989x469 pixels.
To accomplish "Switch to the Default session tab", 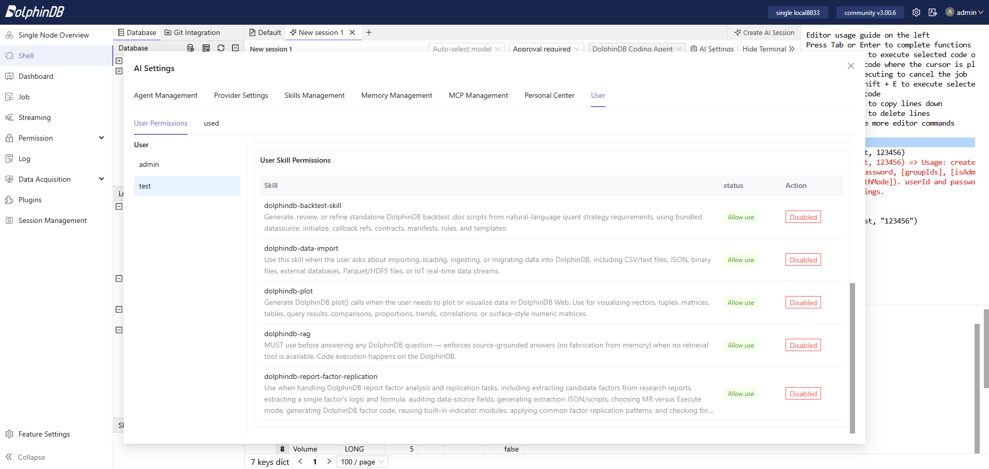I will click(265, 32).
